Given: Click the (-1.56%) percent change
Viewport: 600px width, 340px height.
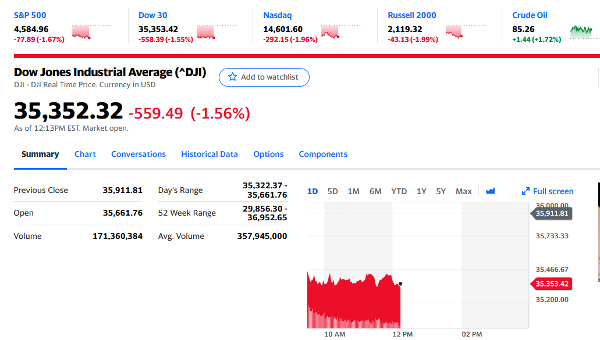Looking at the screenshot, I should click(x=220, y=113).
